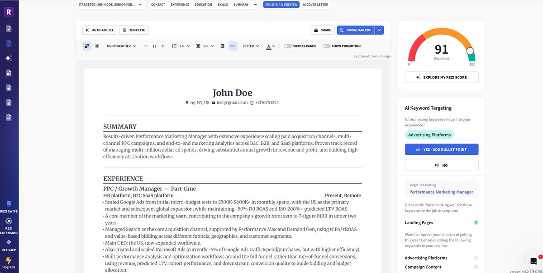543x273 pixels.
Task: Open Rezi Swipe from the sidebar
Action: tap(9, 206)
